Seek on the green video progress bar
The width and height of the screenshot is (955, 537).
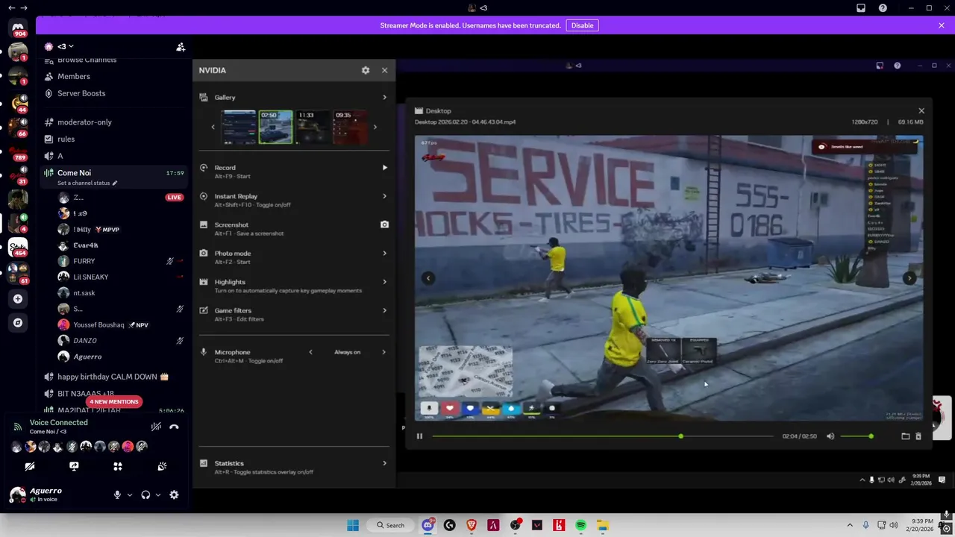click(603, 436)
